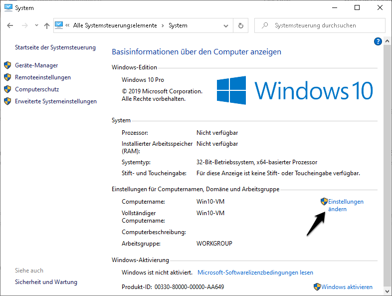Click the scrollbar down arrow
Screen dimensions: 392x296
[387, 292]
